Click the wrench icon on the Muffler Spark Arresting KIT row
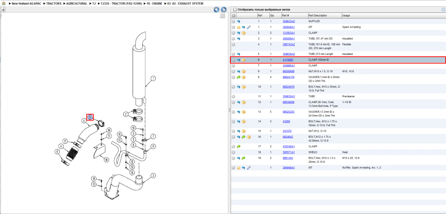 [248, 168]
